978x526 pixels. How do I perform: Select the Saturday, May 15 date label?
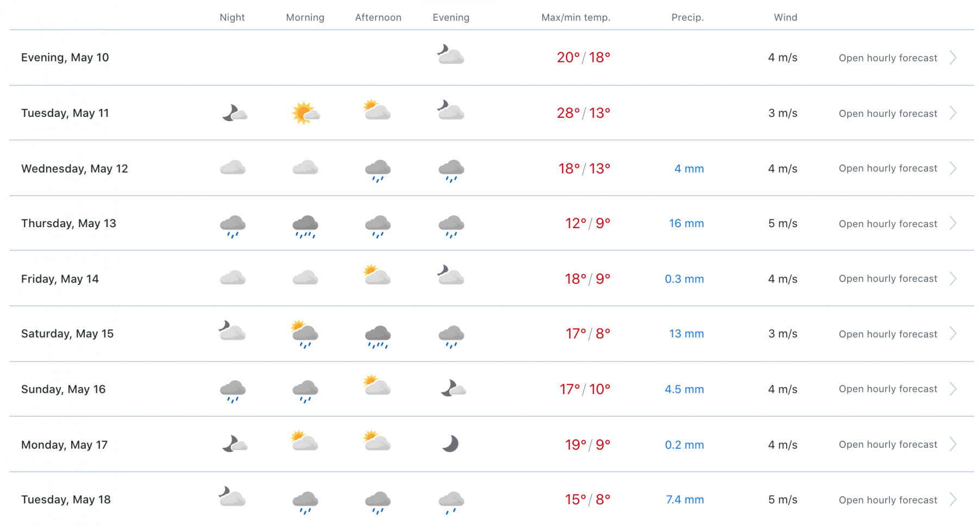[67, 334]
